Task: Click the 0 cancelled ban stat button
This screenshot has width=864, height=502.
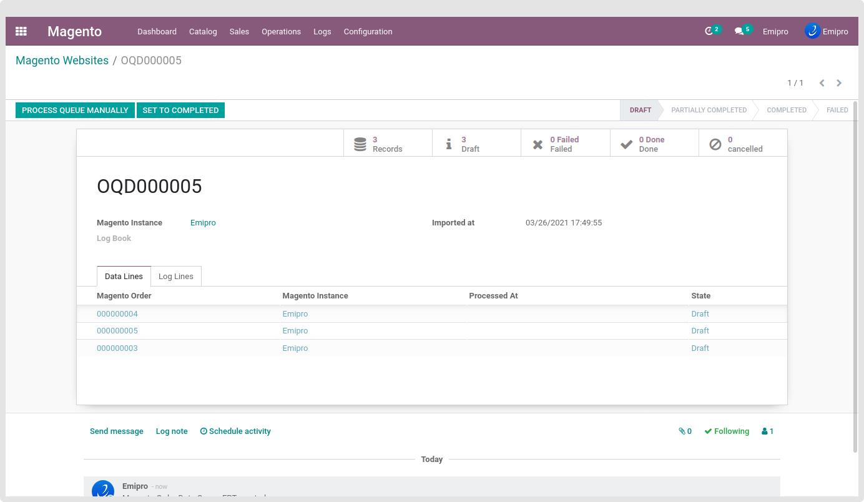Action: 743,144
